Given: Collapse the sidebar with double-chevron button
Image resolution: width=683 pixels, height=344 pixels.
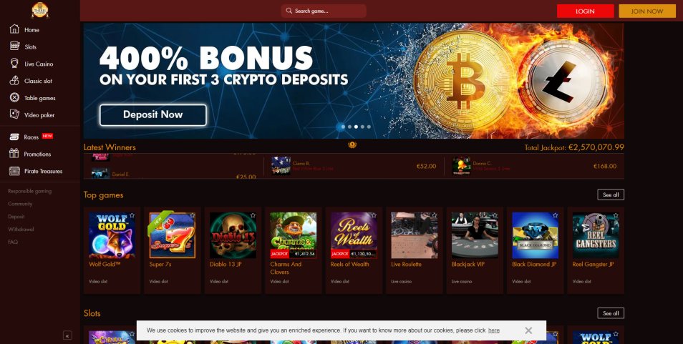Looking at the screenshot, I should click(x=67, y=335).
